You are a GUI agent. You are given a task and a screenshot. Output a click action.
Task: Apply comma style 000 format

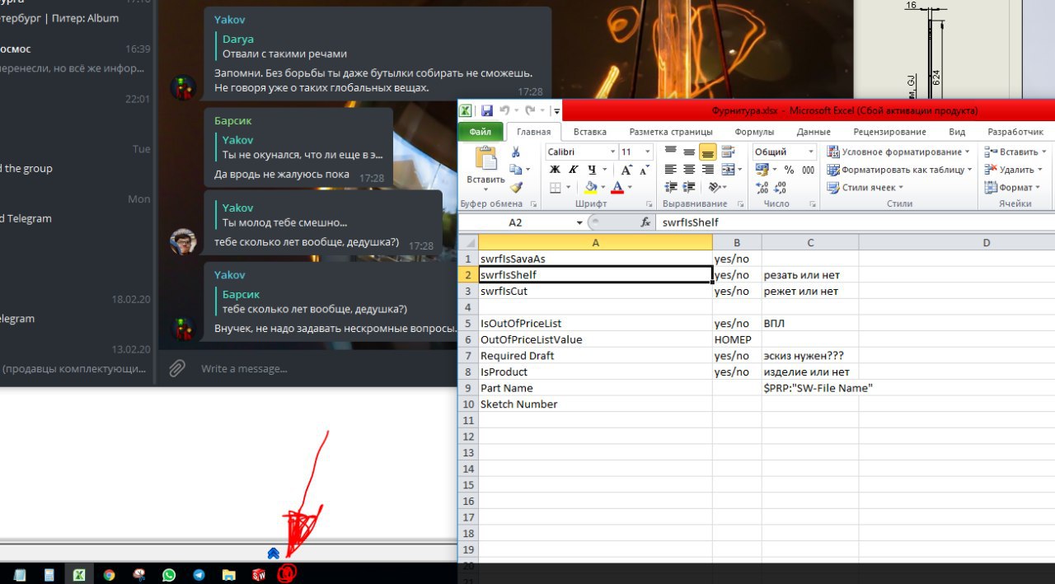click(x=808, y=170)
